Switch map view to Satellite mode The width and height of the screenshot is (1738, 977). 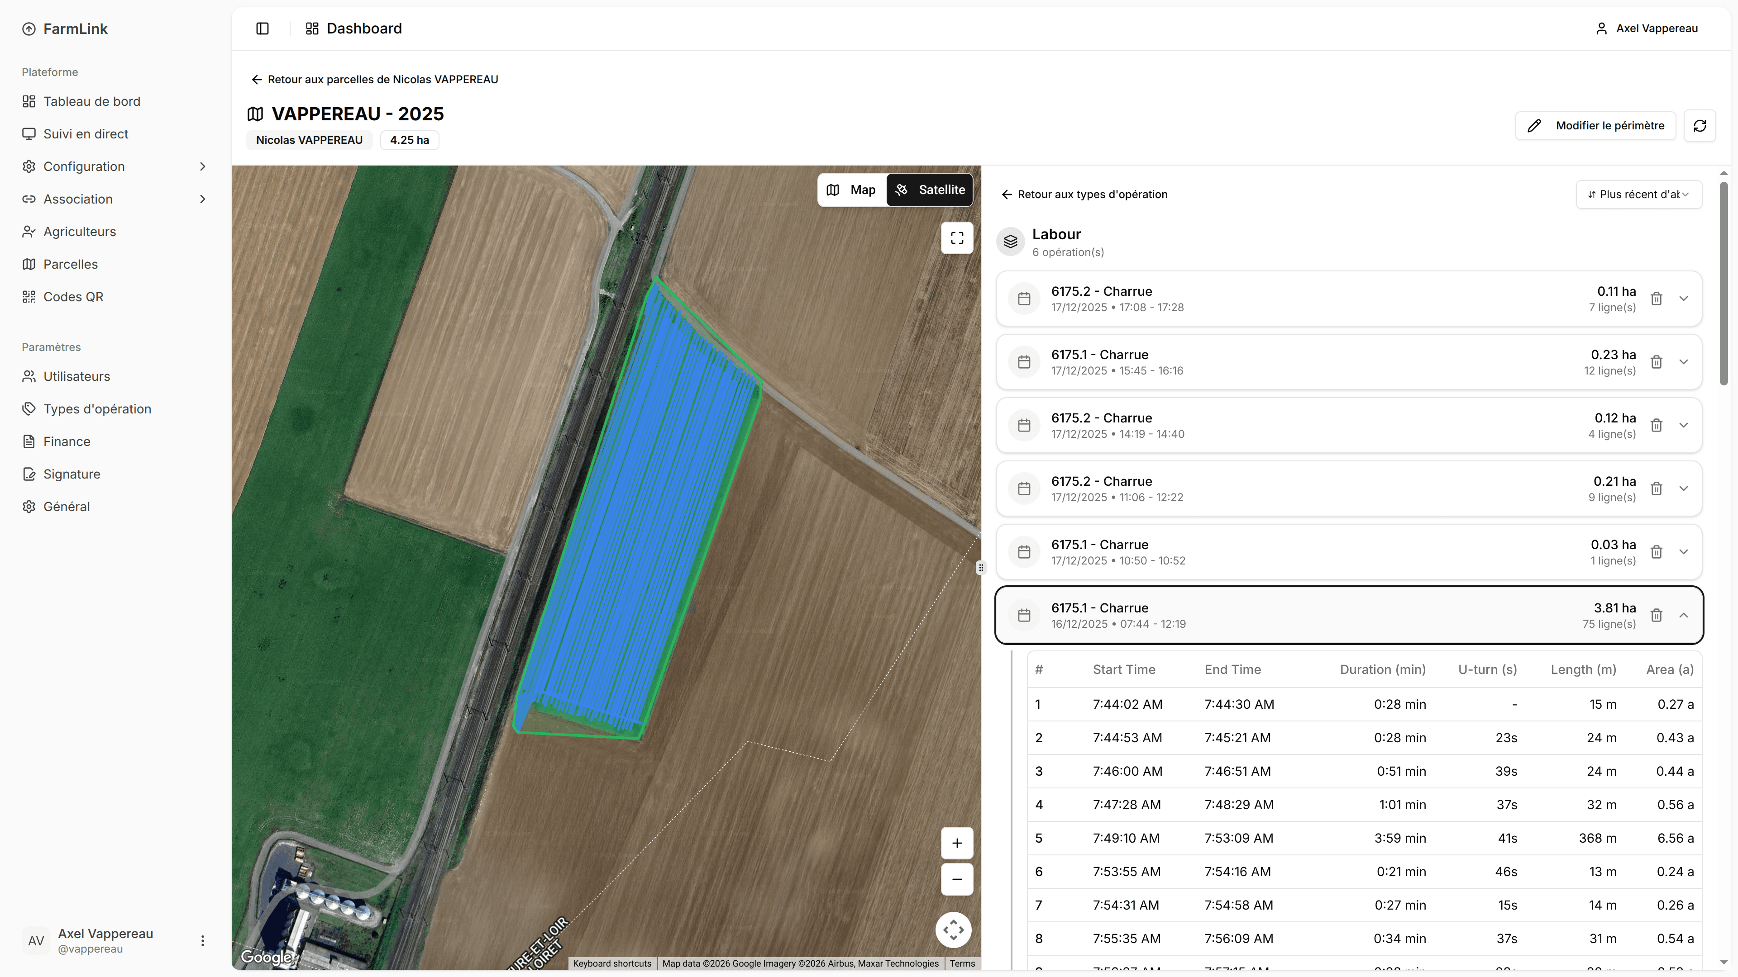click(930, 190)
